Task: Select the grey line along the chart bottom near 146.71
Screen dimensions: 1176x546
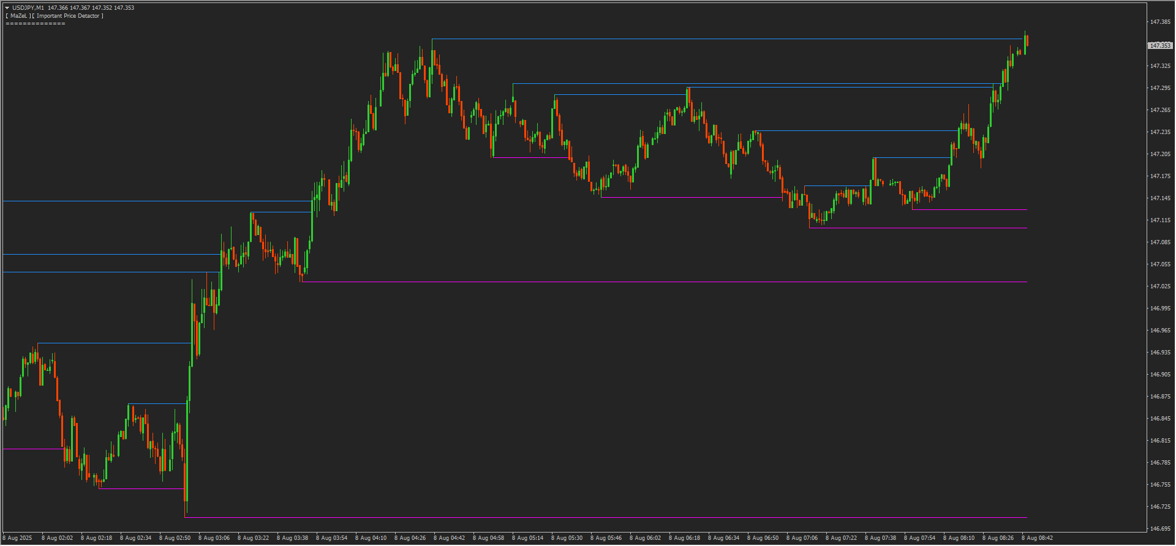Action: pos(606,518)
